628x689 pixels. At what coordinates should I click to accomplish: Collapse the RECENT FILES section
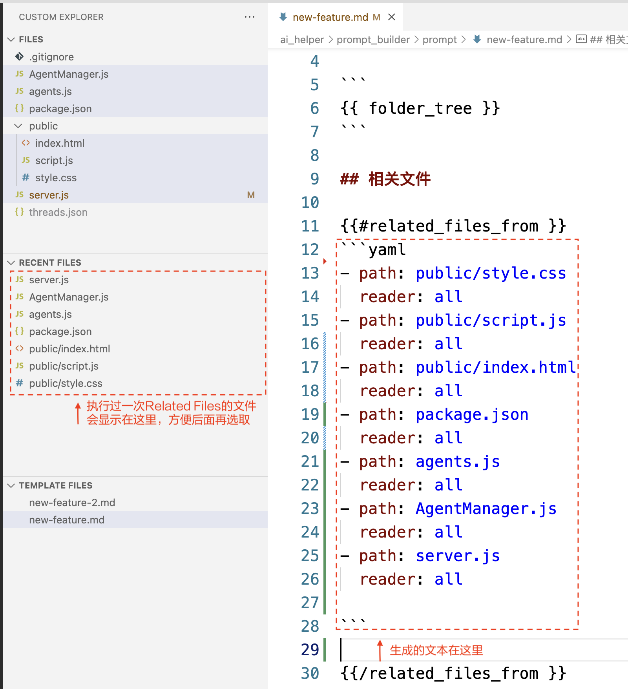point(11,262)
